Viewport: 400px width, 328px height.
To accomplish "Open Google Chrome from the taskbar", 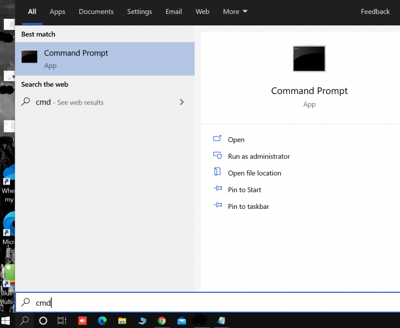I will tap(162, 321).
